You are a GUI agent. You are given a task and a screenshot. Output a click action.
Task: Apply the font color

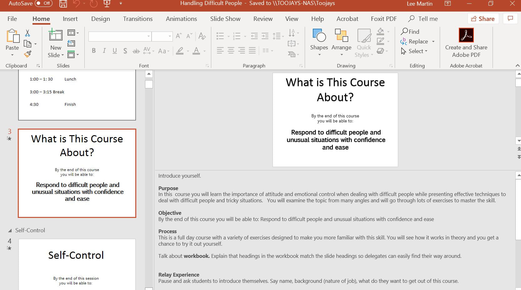(x=196, y=51)
